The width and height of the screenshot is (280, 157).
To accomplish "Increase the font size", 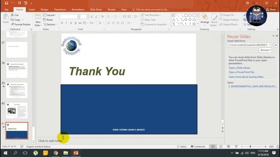I will point(92,17).
